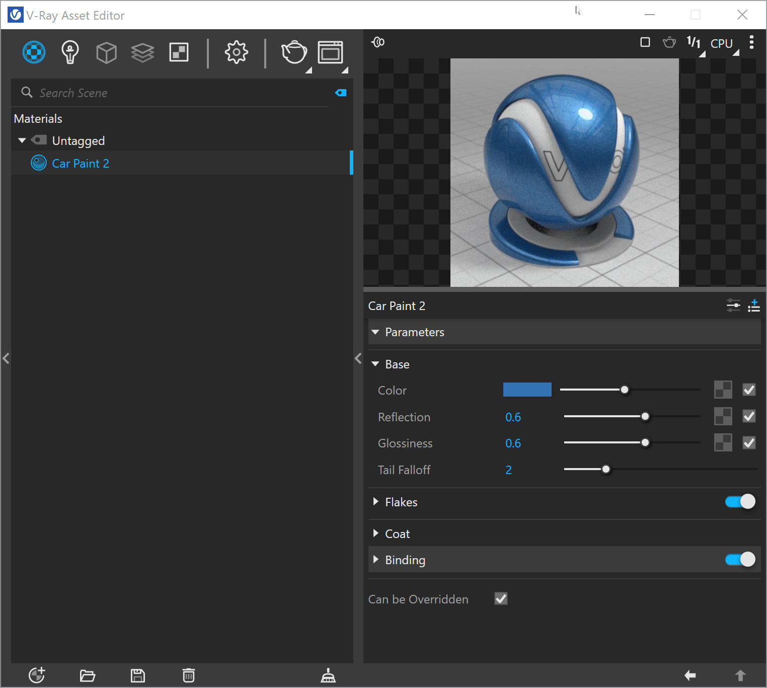Open Color texture map slot
The image size is (767, 688).
tap(723, 390)
